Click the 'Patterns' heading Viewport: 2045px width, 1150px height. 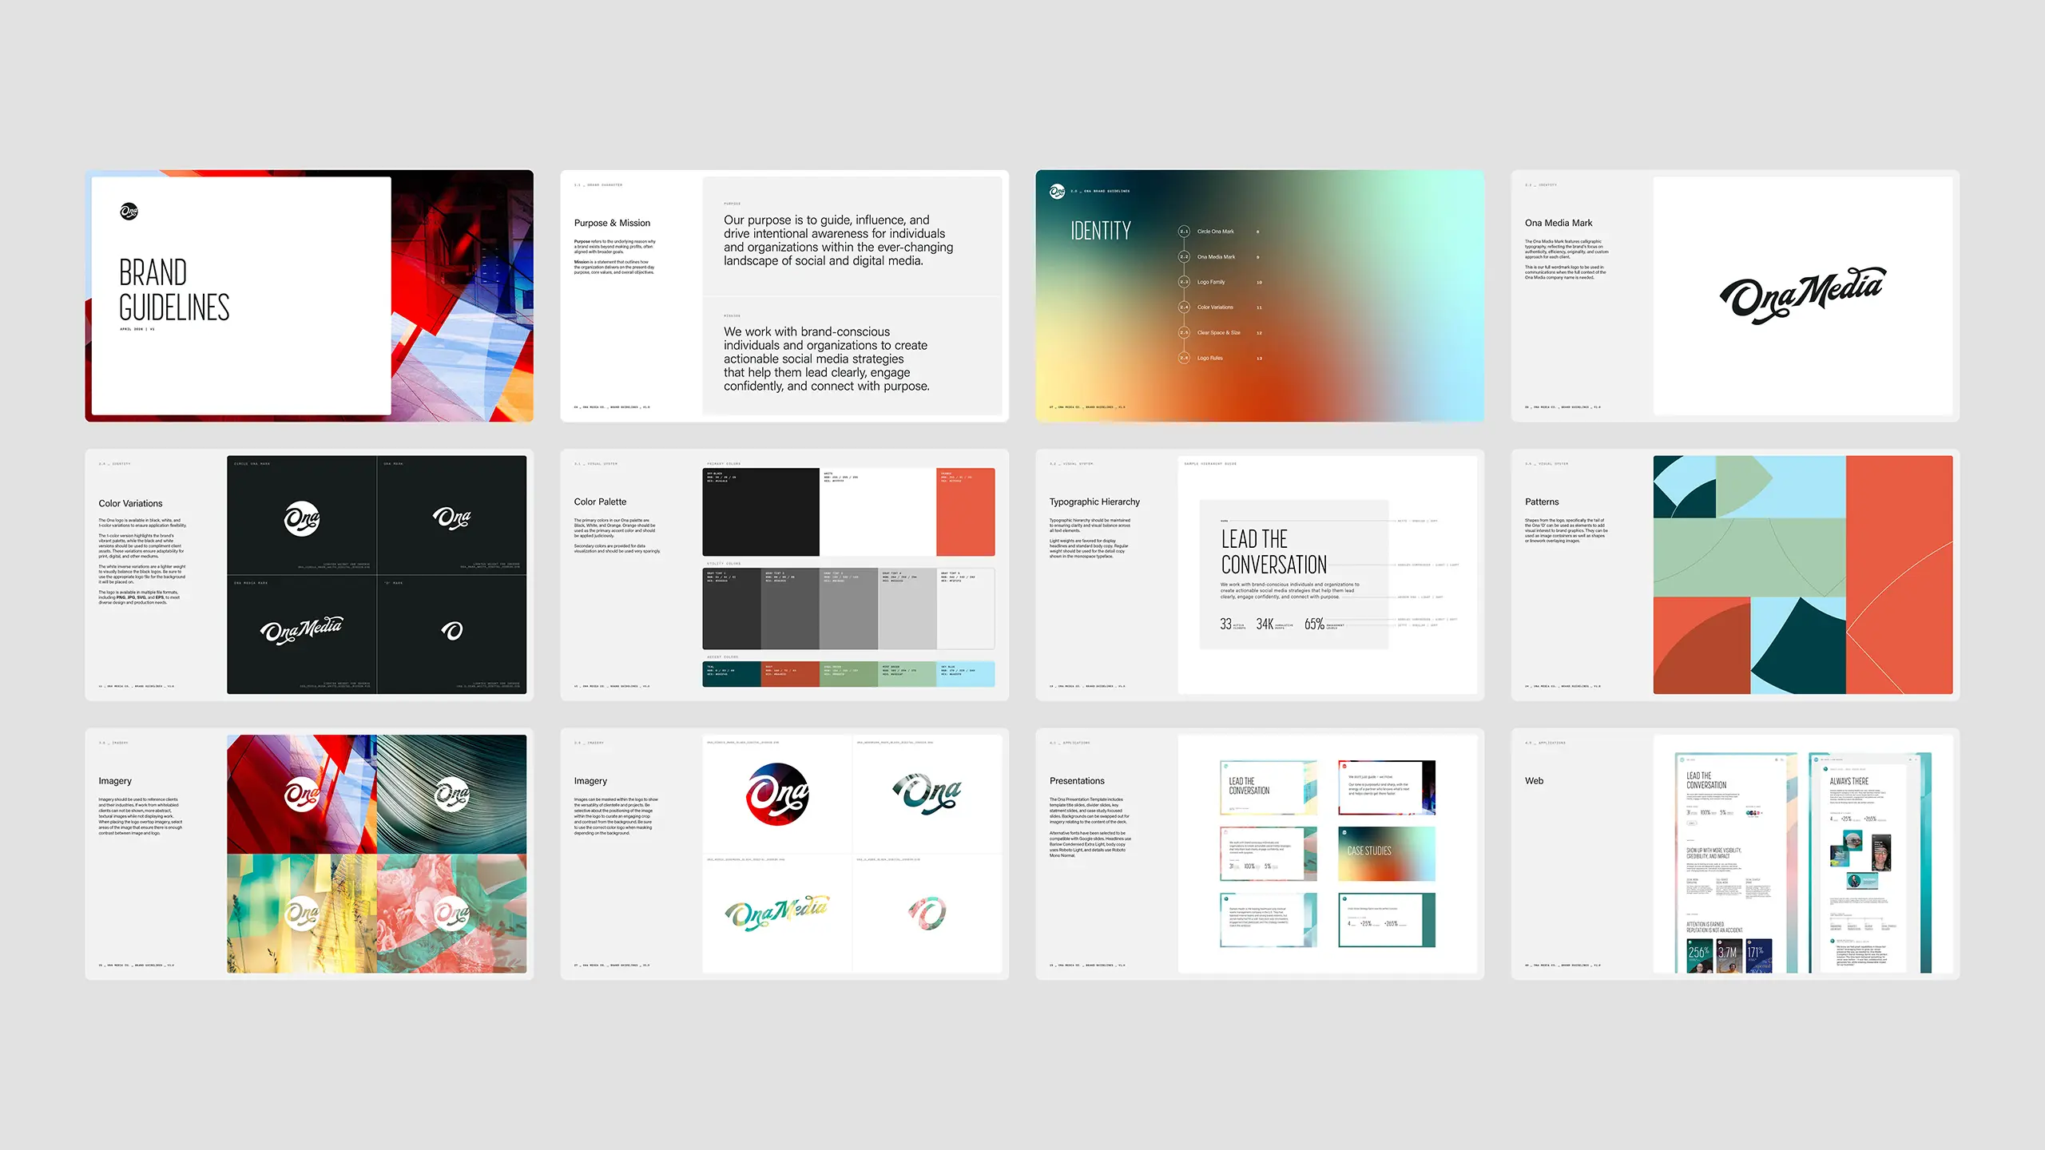[x=1542, y=502]
